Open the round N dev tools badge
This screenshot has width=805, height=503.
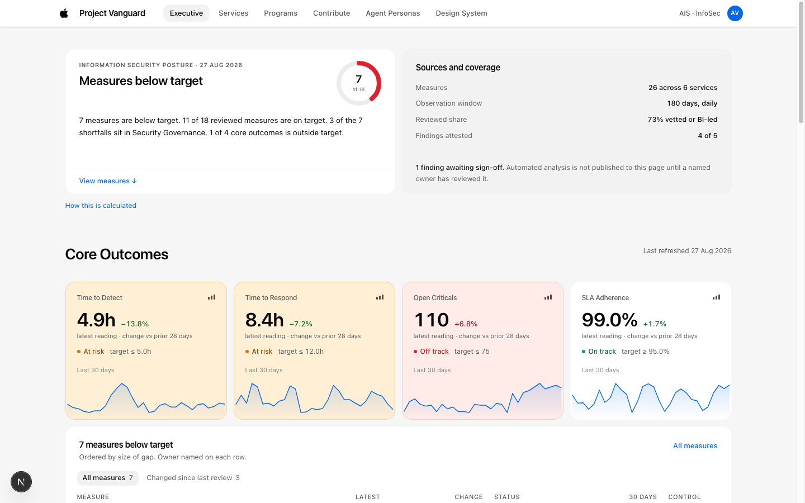pos(21,482)
